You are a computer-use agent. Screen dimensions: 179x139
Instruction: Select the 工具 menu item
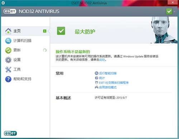click(25, 69)
